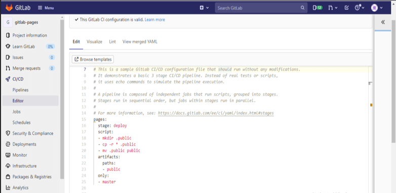Screen dimensions: 396x193
Task: Click the Browse templates button
Action: [93, 60]
